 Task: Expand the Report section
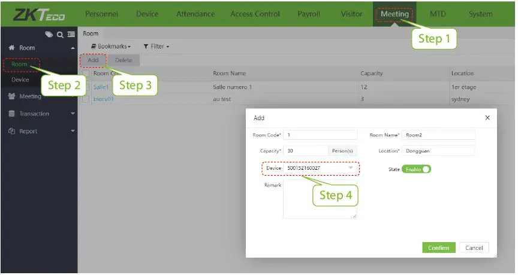tap(73, 131)
